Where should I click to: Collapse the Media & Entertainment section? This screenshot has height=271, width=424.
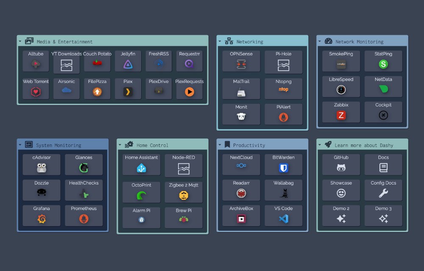(x=20, y=41)
